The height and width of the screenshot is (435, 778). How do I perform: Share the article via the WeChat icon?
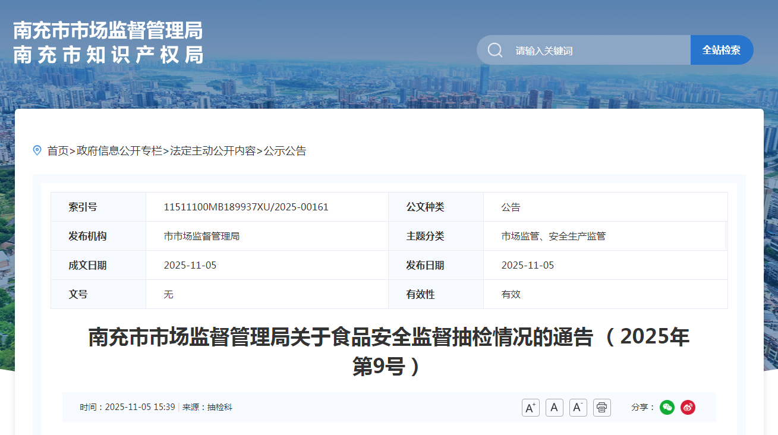click(x=667, y=407)
